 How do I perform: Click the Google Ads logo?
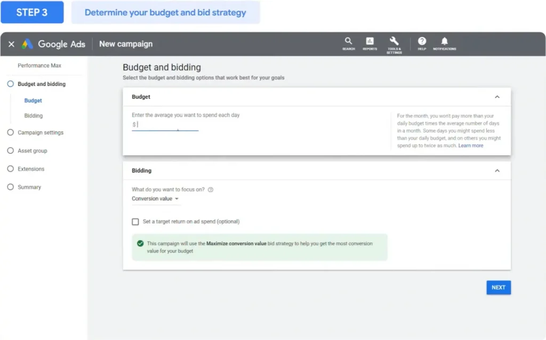(28, 44)
